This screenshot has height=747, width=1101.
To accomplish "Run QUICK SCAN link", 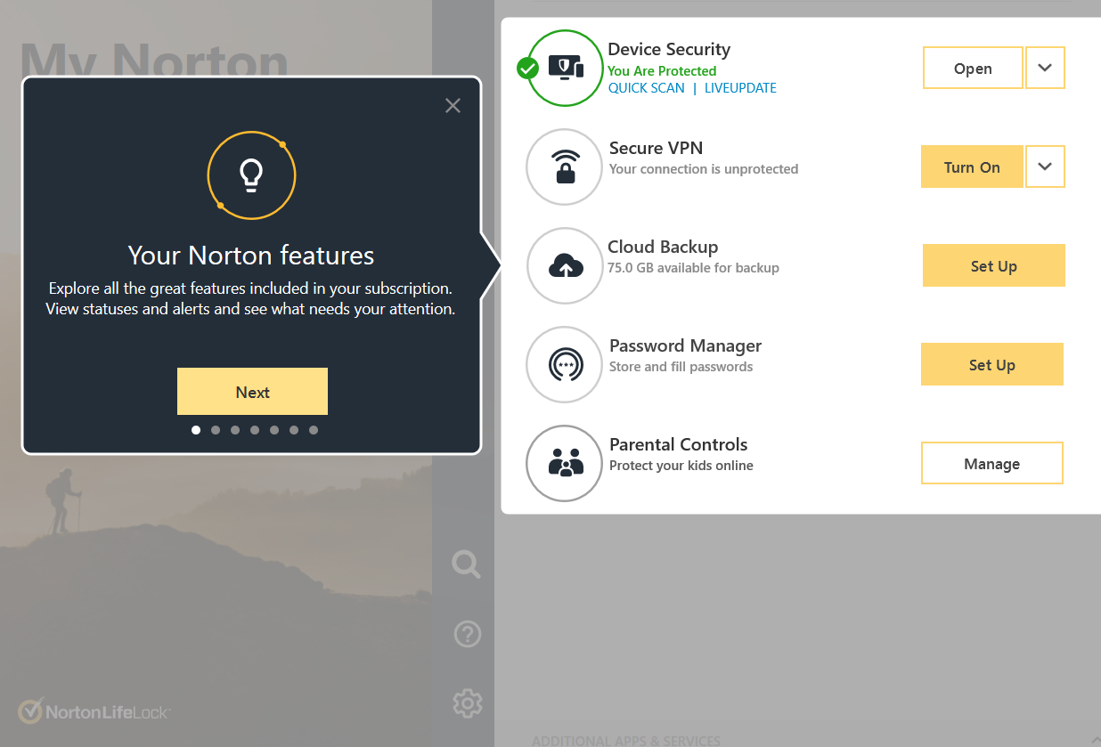I will click(x=647, y=88).
